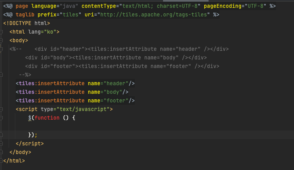Click the 'taglib' directive keyword
Image resolution: width=294 pixels, height=170 pixels.
(25, 15)
